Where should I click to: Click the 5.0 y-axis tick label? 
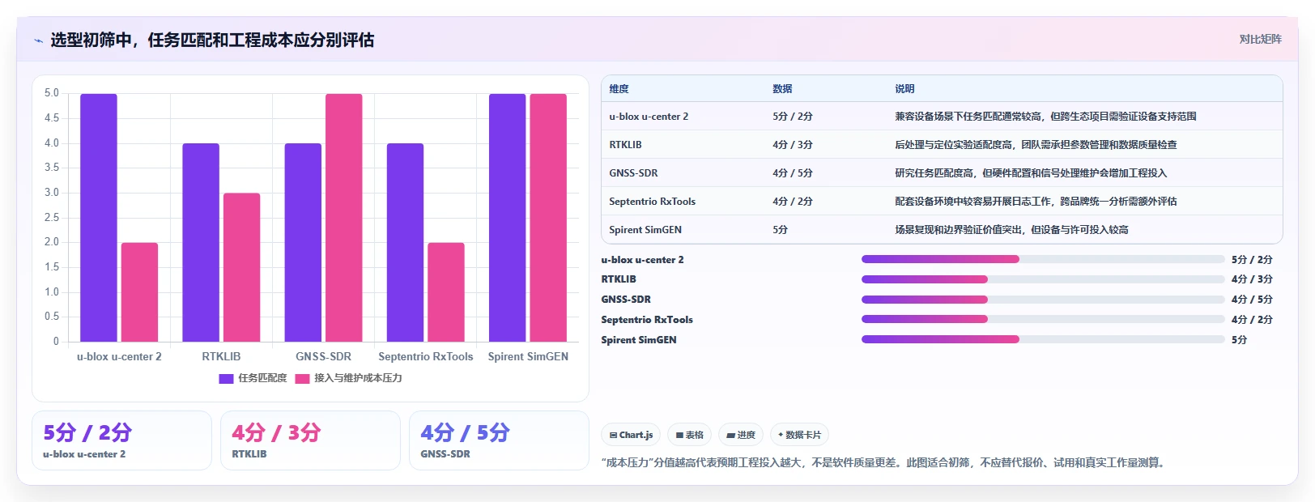52,93
